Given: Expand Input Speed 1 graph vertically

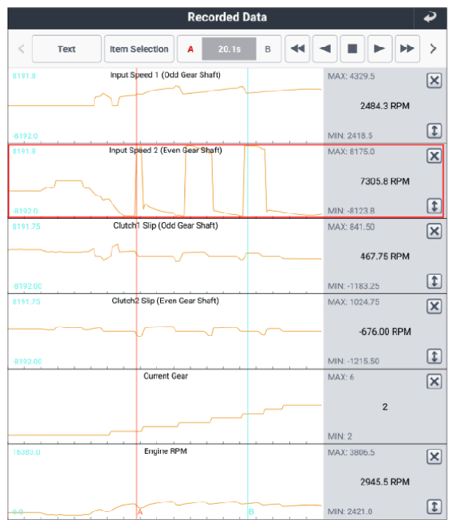Looking at the screenshot, I should click(434, 131).
